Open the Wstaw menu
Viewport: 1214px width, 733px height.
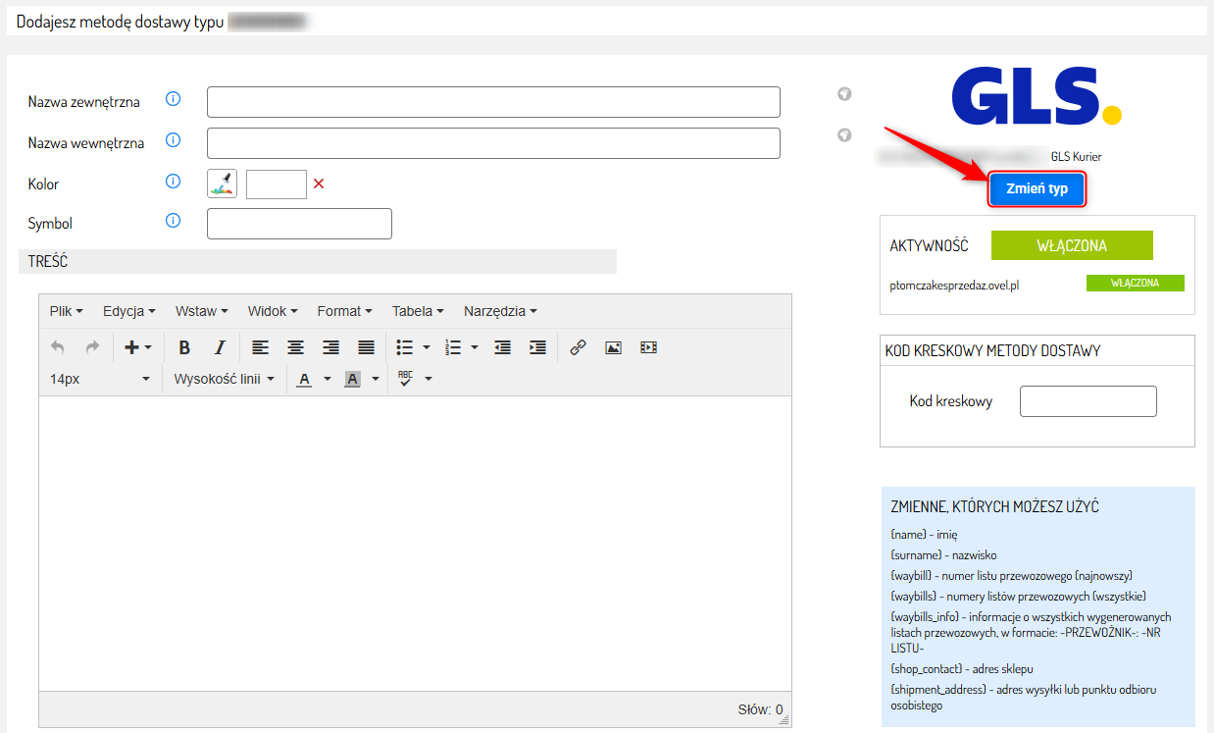point(202,311)
